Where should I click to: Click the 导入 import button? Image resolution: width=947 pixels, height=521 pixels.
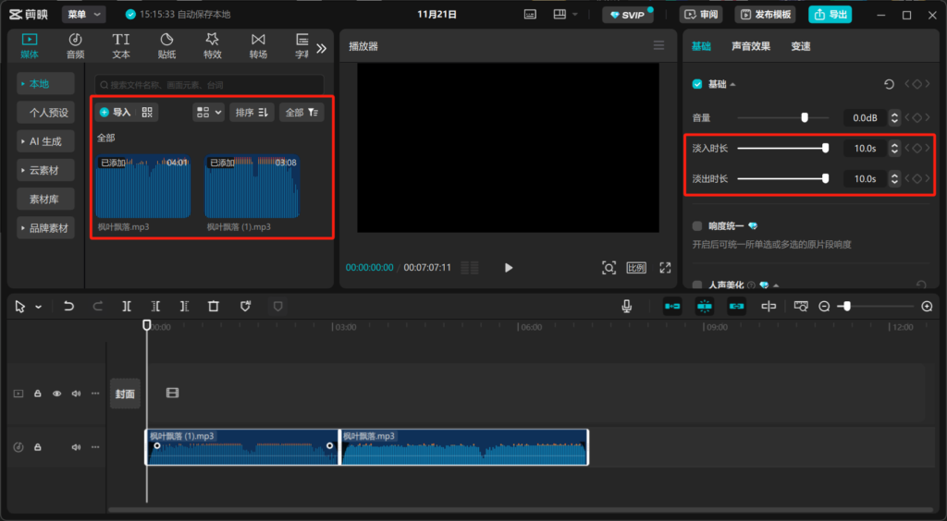coord(116,112)
